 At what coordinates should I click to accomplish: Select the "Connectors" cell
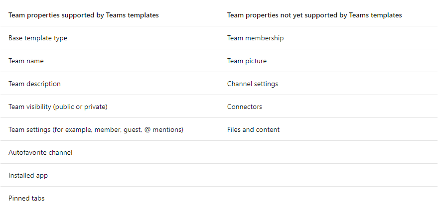[x=245, y=107]
